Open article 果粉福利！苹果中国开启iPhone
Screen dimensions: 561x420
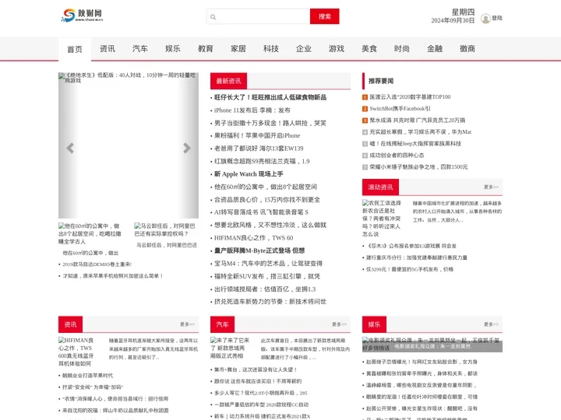257,135
